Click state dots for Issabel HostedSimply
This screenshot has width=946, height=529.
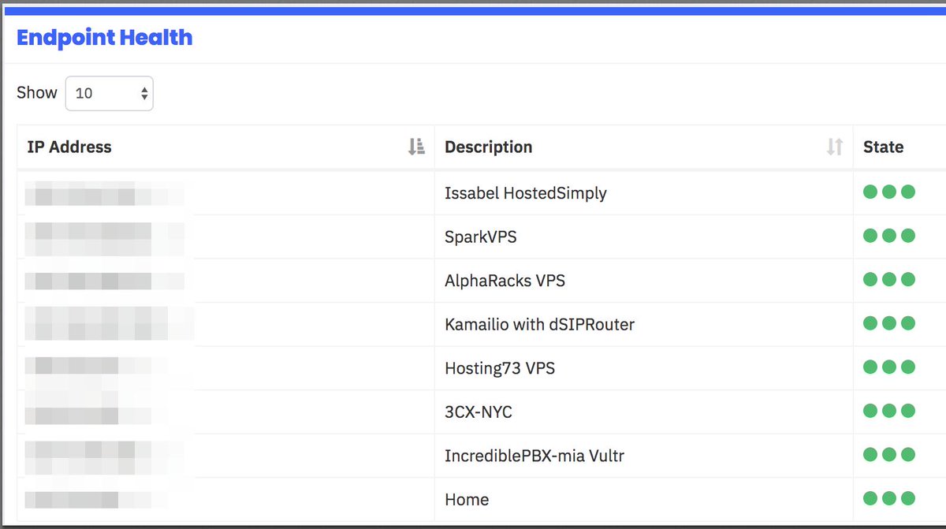point(889,192)
